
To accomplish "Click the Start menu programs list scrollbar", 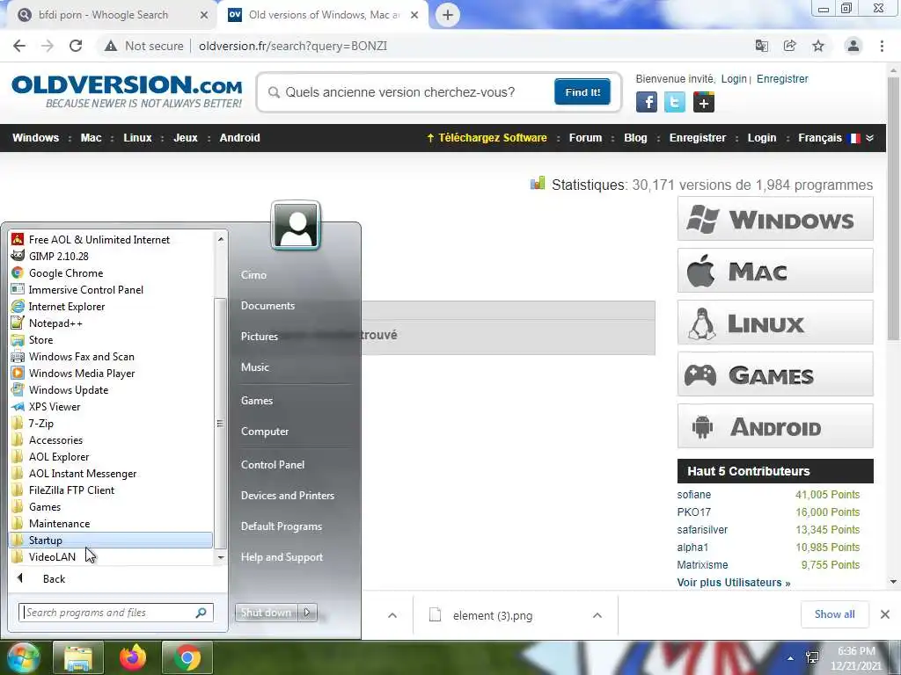I will (220, 423).
